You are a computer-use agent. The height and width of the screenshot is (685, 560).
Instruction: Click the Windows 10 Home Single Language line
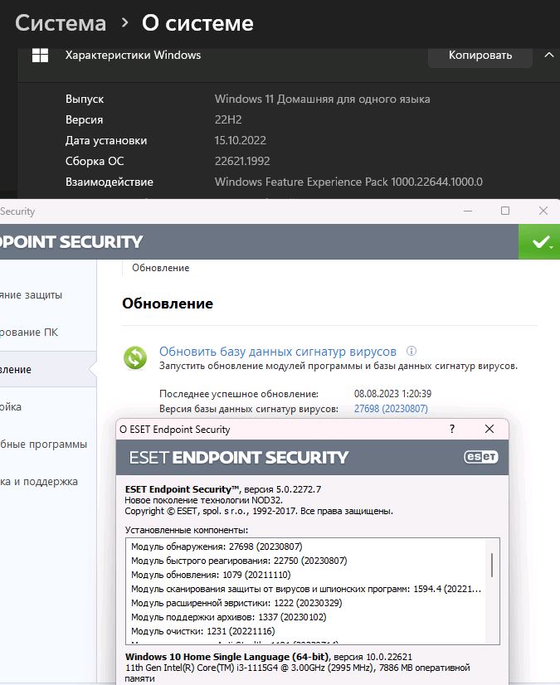tap(269, 657)
